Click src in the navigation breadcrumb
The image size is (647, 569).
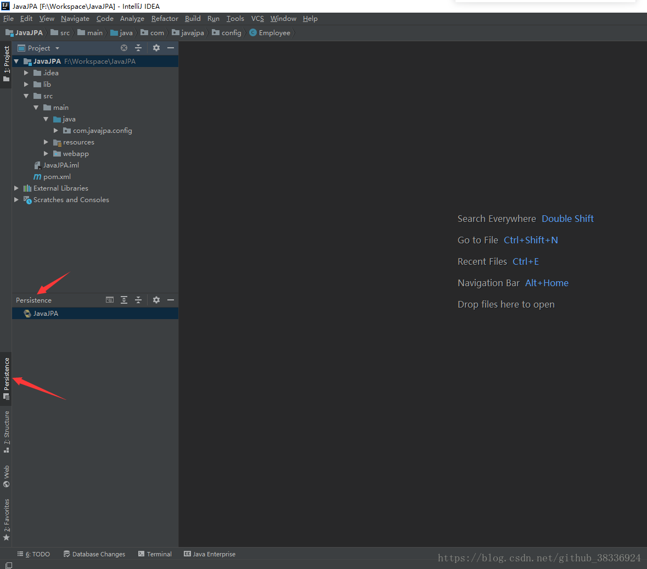tap(60, 33)
